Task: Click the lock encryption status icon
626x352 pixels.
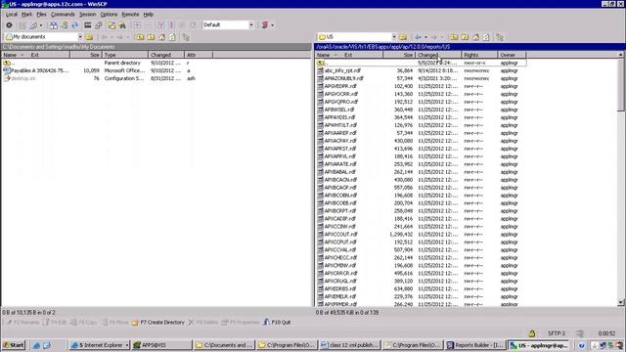Action: point(532,333)
